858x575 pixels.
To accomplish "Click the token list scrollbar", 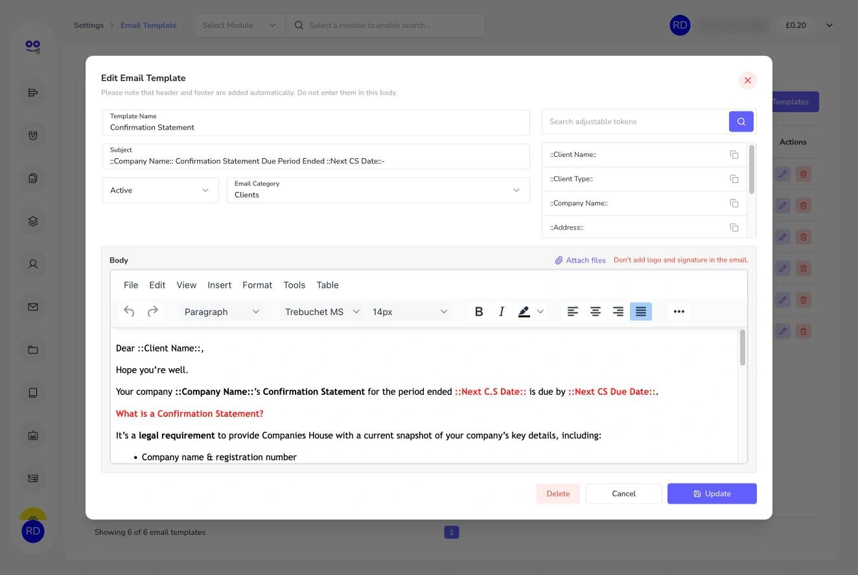I will [x=752, y=169].
